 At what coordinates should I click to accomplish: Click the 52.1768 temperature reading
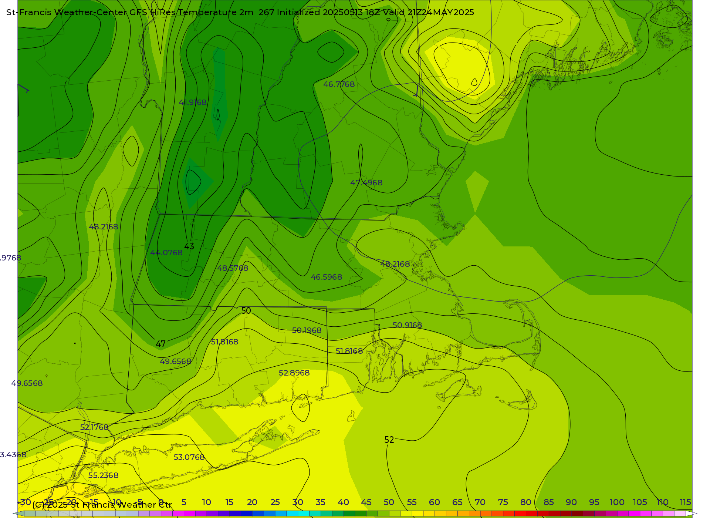(x=94, y=427)
